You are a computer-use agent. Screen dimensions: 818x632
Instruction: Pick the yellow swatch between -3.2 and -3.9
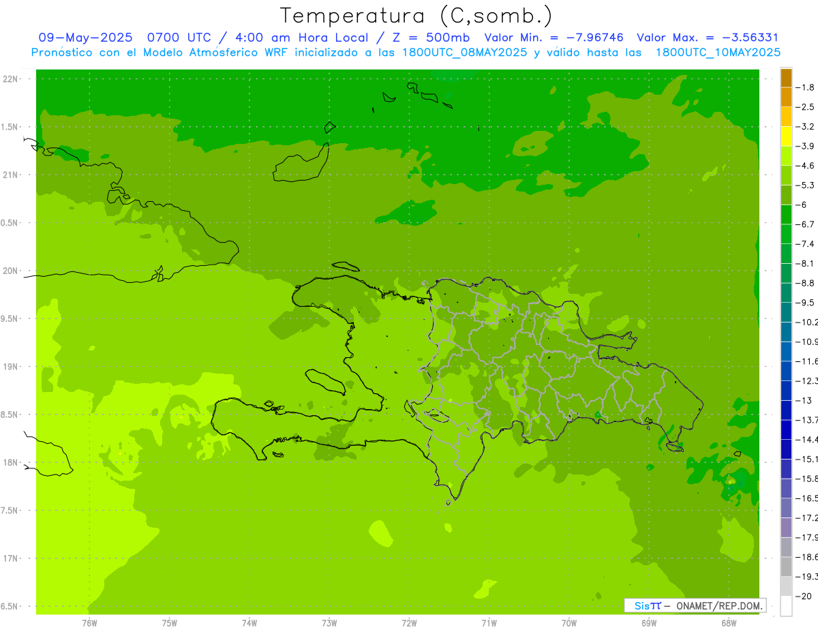pos(786,136)
